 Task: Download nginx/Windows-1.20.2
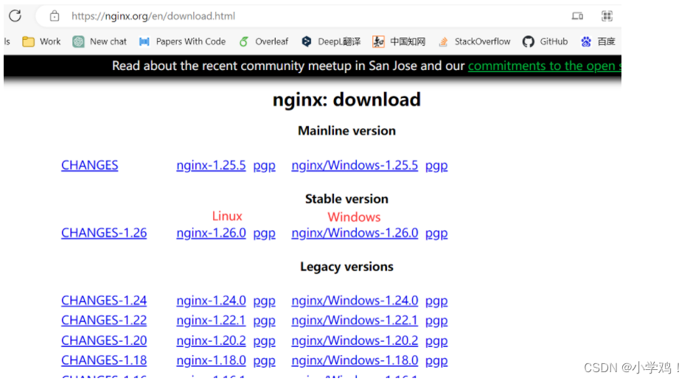click(x=355, y=340)
